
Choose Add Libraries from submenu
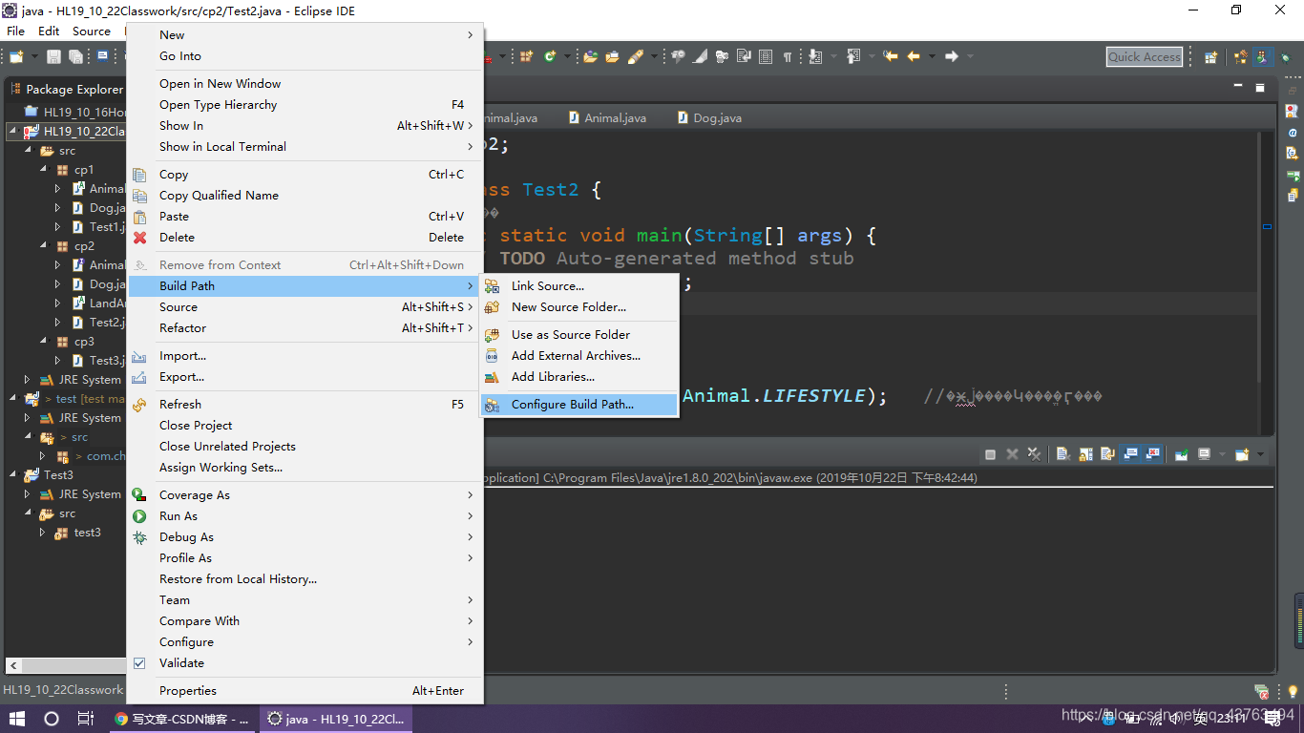click(579, 377)
